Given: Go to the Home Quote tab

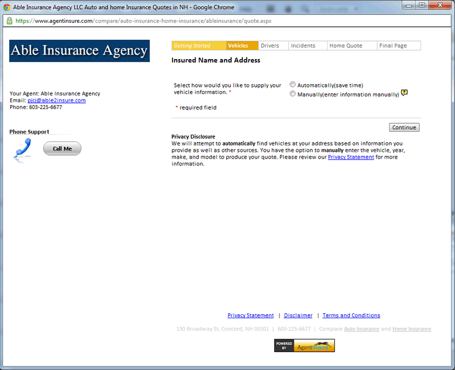Looking at the screenshot, I should coord(352,45).
